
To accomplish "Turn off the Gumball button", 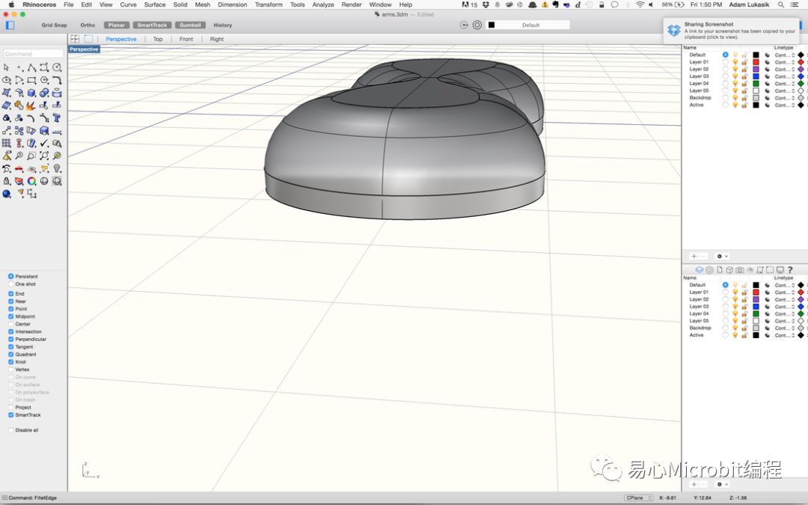I will click(190, 25).
